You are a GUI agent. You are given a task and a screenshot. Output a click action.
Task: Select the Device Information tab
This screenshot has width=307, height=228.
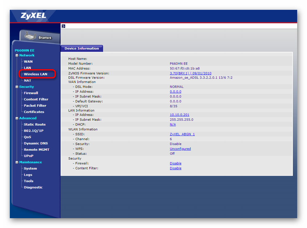(82, 48)
